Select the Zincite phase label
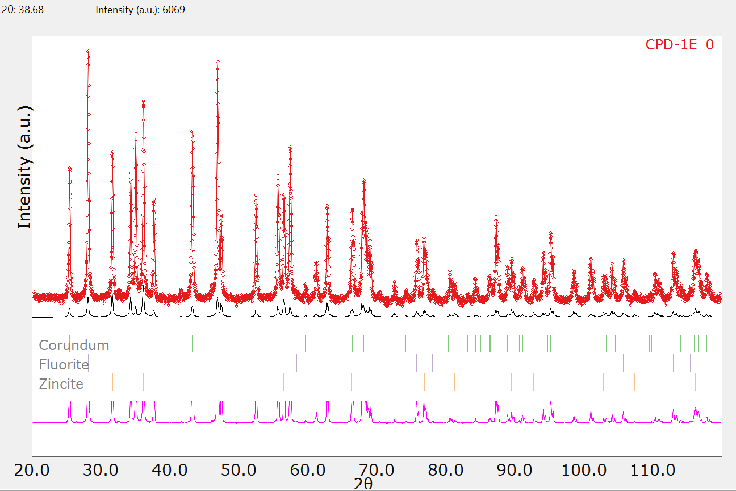Image resolution: width=736 pixels, height=491 pixels. point(61,384)
